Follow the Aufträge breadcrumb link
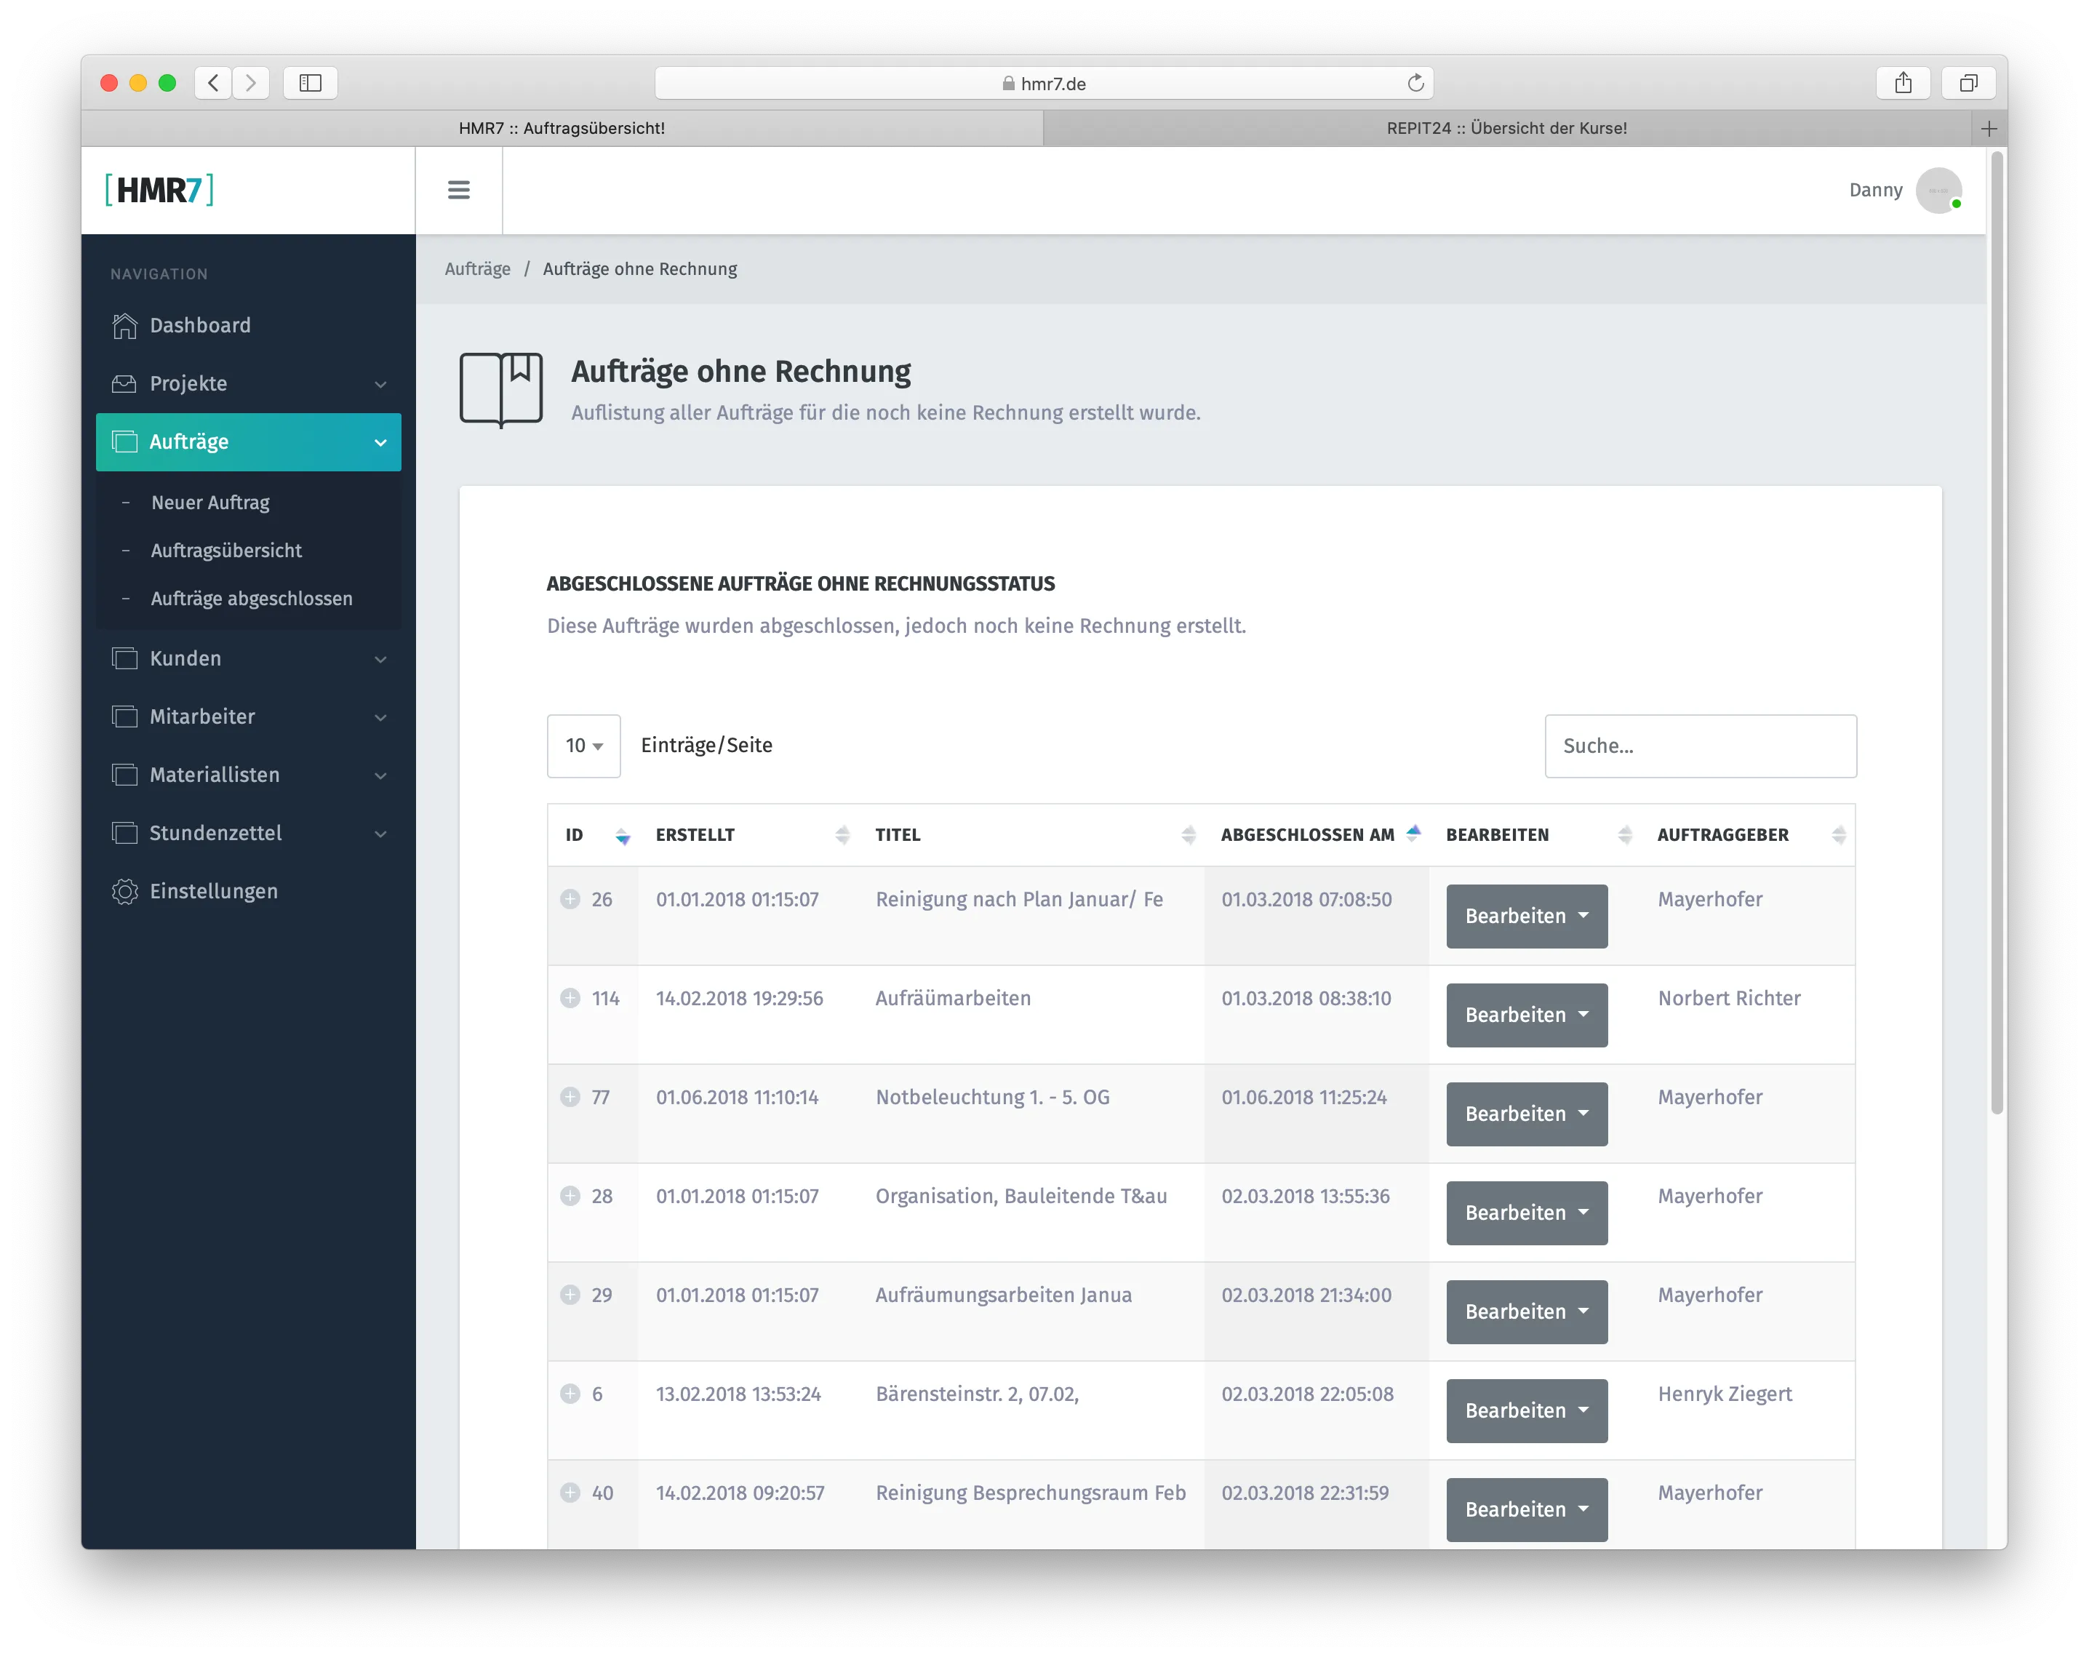The width and height of the screenshot is (2089, 1657). pyautogui.click(x=478, y=268)
